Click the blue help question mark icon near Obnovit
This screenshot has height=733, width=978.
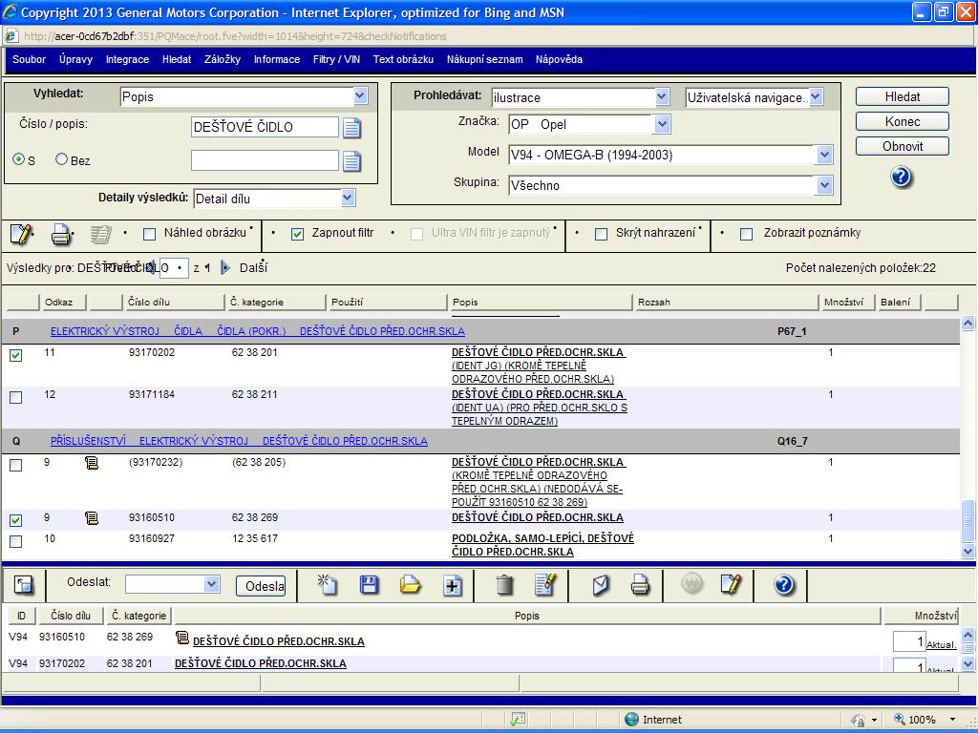coord(901,178)
